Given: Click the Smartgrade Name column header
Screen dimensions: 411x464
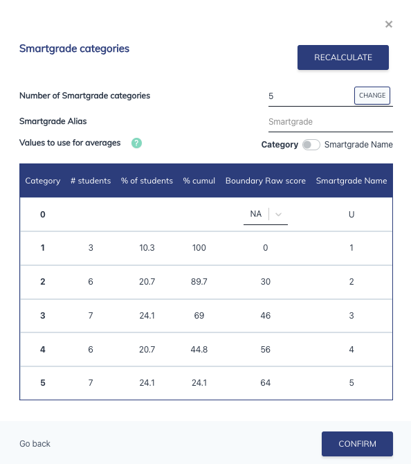Looking at the screenshot, I should pos(351,181).
